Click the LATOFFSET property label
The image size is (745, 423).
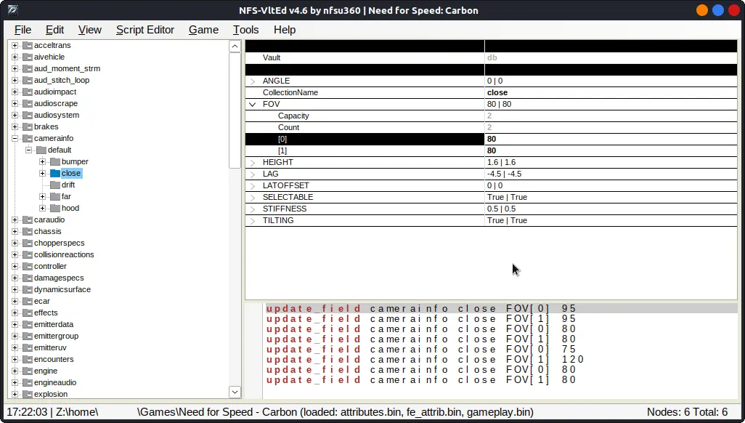(285, 185)
